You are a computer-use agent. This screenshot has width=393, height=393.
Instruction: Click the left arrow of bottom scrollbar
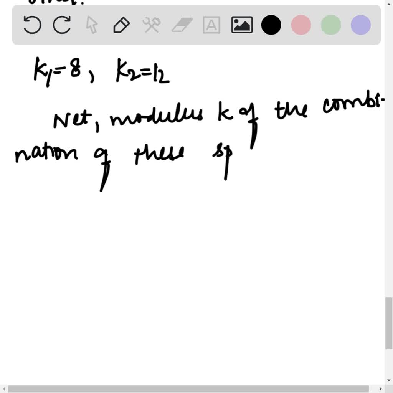3,390
